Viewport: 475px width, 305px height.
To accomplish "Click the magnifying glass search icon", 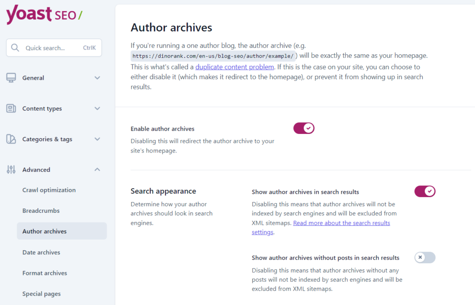I will [15, 48].
